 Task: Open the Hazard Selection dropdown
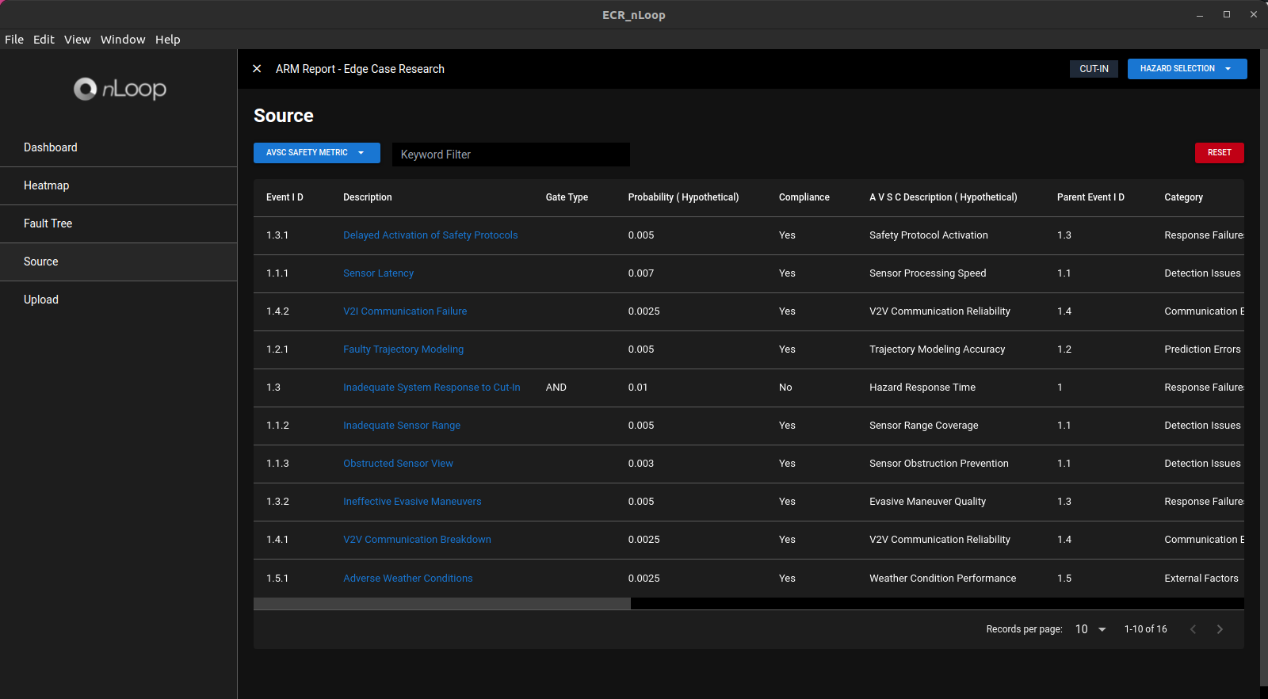tap(1187, 69)
